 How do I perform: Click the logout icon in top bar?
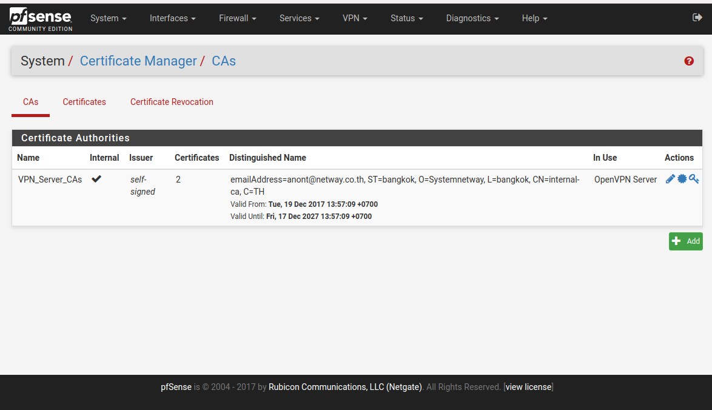pyautogui.click(x=697, y=18)
